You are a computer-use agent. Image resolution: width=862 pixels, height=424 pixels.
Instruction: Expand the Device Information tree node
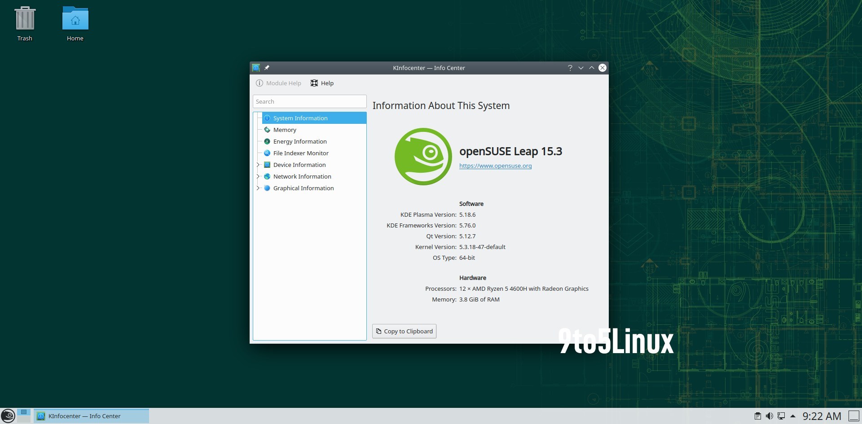(x=259, y=165)
